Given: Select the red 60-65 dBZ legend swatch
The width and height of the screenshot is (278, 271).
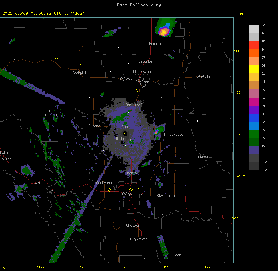Looking at the screenshot, I should click(253, 45).
